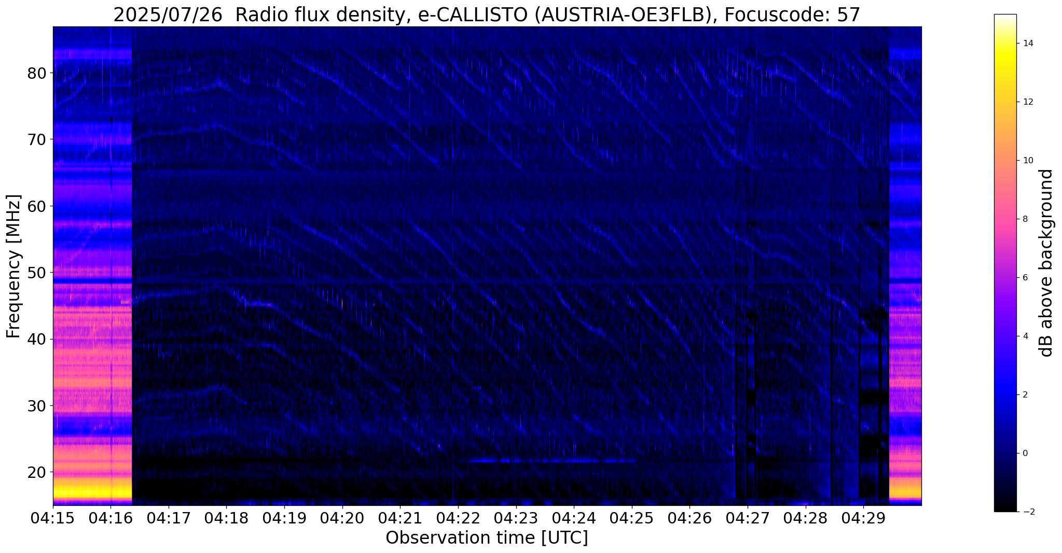Click the 04:29 time tick label
The image size is (1062, 553).
(863, 518)
